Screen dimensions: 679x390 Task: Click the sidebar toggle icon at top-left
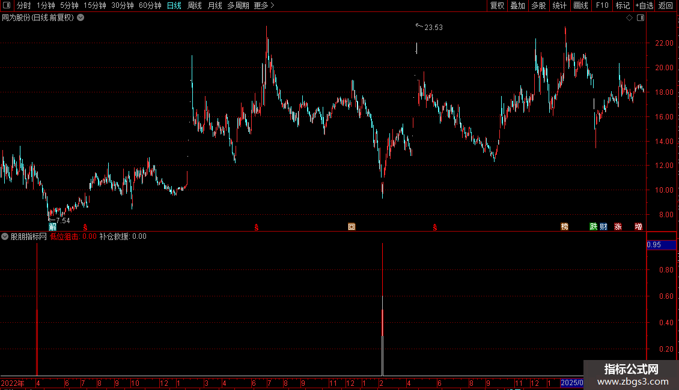tap(7, 5)
